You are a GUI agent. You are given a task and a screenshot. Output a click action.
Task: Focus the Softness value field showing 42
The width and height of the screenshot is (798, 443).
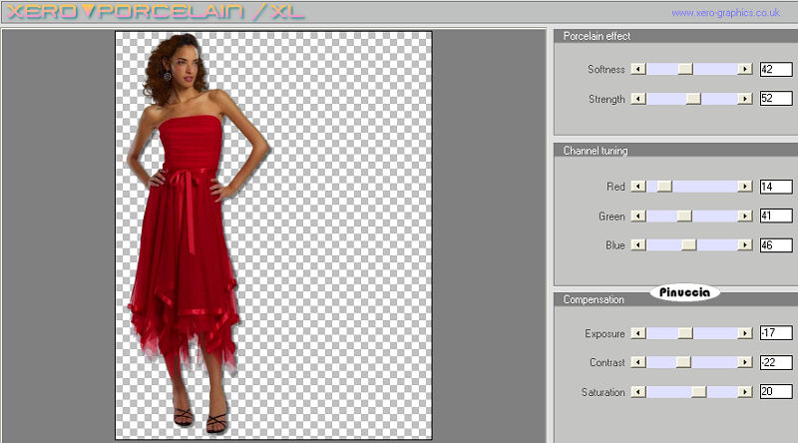(776, 69)
